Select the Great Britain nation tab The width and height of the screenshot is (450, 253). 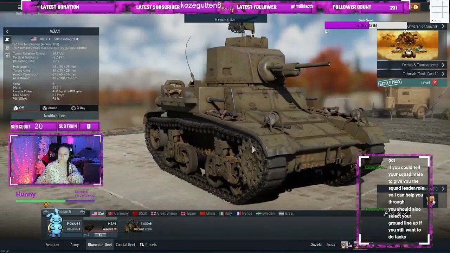pyautogui.click(x=164, y=213)
